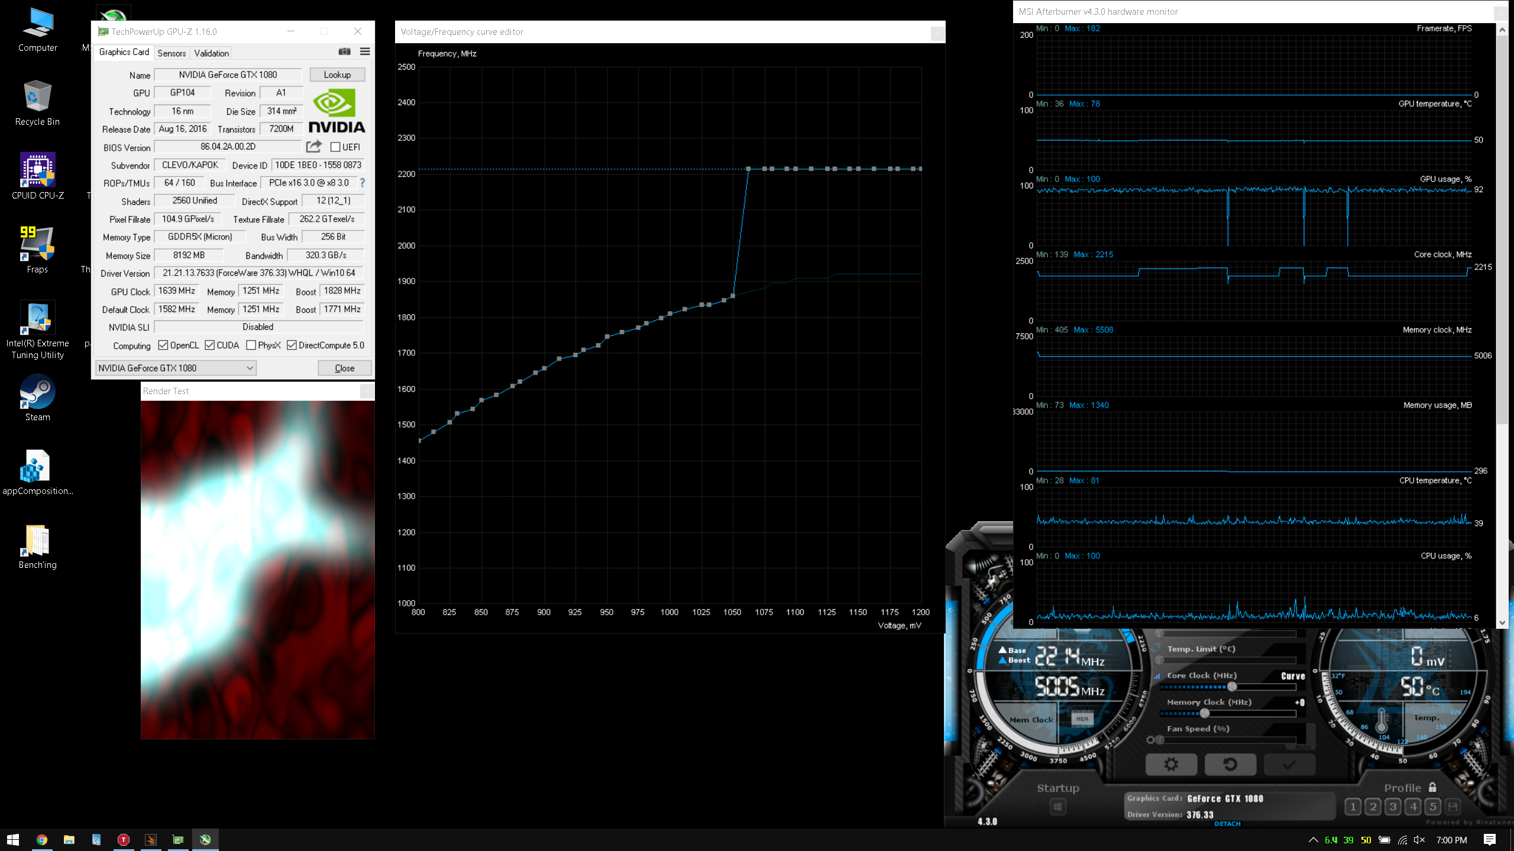Open Afterburner settings gear button
1514x851 pixels.
[x=1171, y=764]
